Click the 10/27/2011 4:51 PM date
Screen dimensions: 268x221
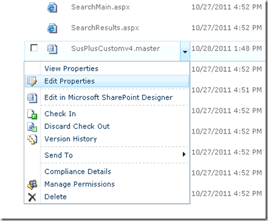click(x=226, y=90)
